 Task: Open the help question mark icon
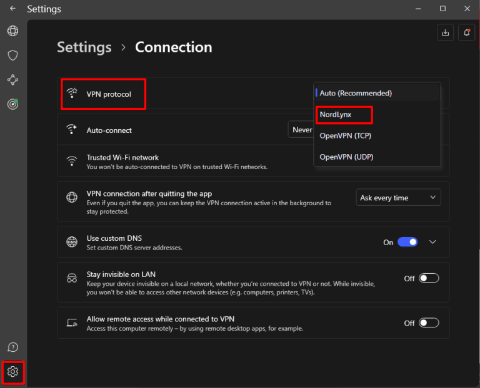(x=12, y=347)
